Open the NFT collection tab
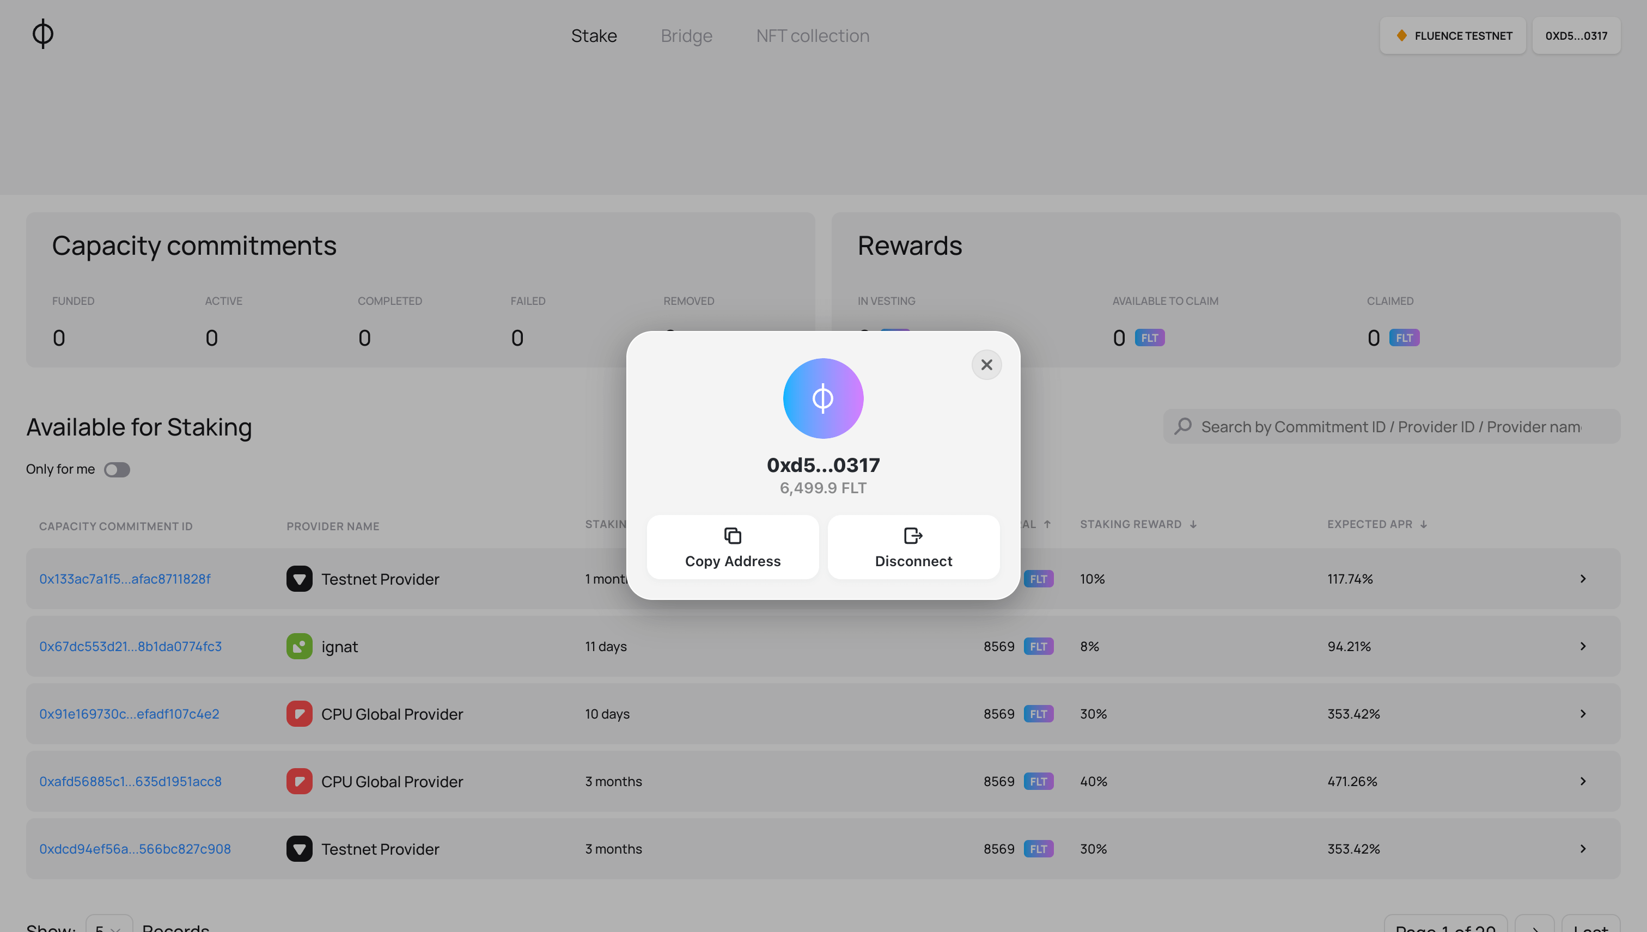The image size is (1647, 932). 812,35
